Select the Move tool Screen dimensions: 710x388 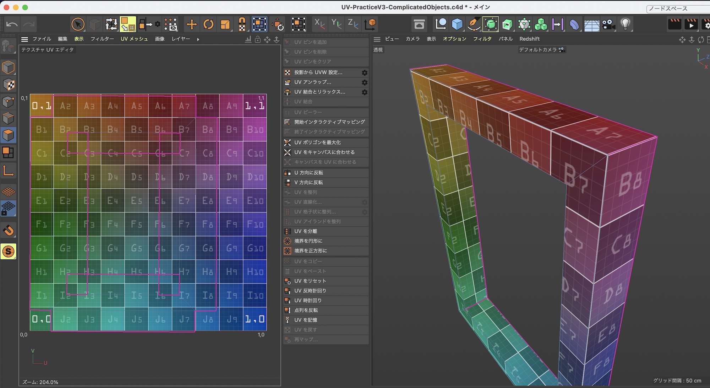coord(191,25)
